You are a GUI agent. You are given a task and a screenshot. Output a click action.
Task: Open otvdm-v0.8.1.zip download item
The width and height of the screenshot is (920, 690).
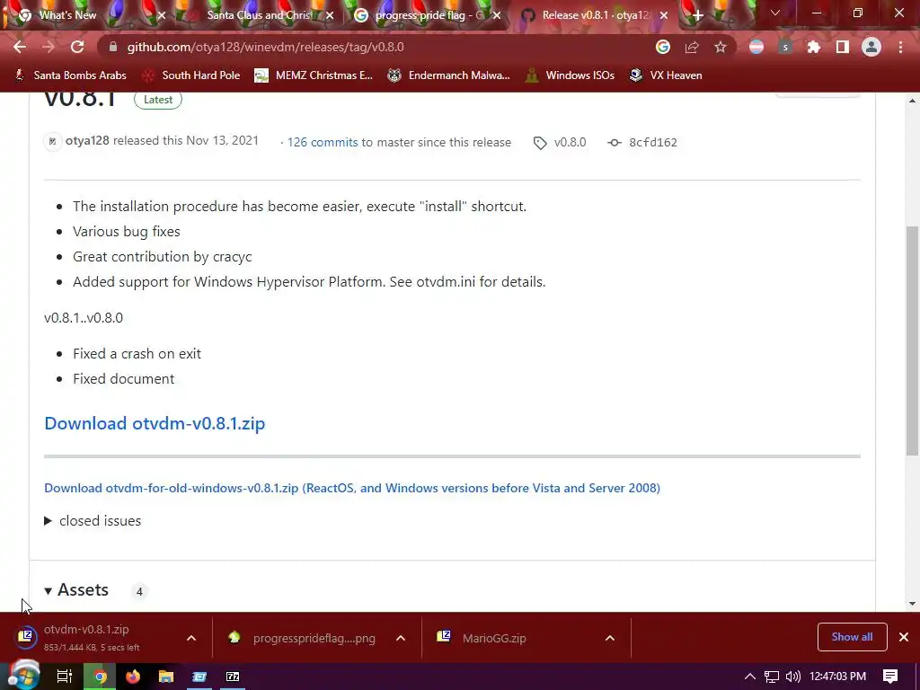pyautogui.click(x=86, y=637)
